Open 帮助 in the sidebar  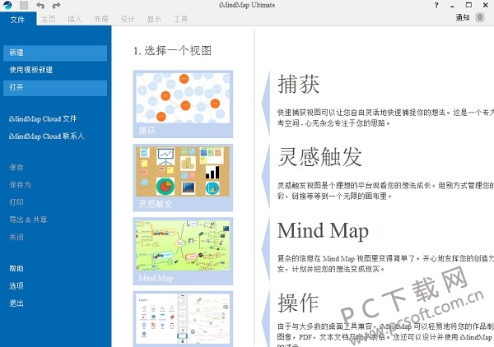(x=16, y=269)
